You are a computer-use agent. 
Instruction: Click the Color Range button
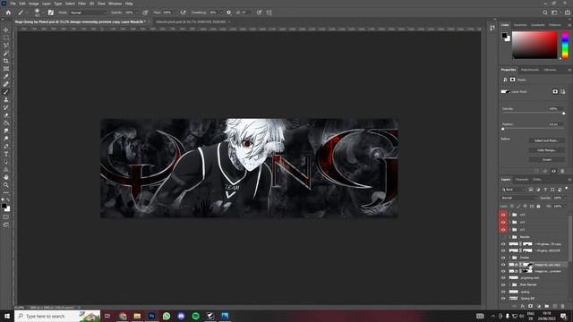(547, 150)
